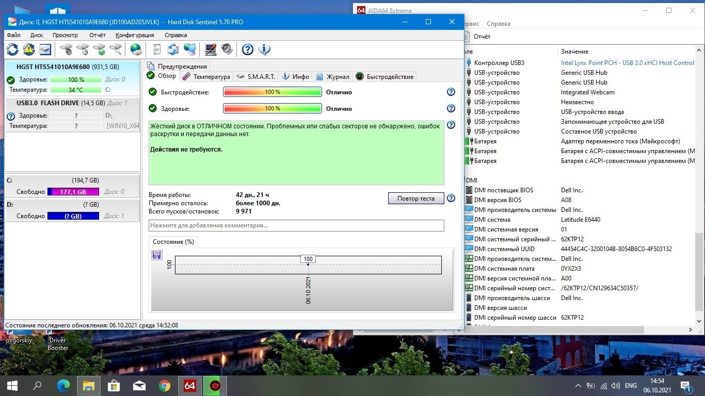Switch to the S.M.A.R.T. tab
This screenshot has width=705, height=396.
[255, 76]
